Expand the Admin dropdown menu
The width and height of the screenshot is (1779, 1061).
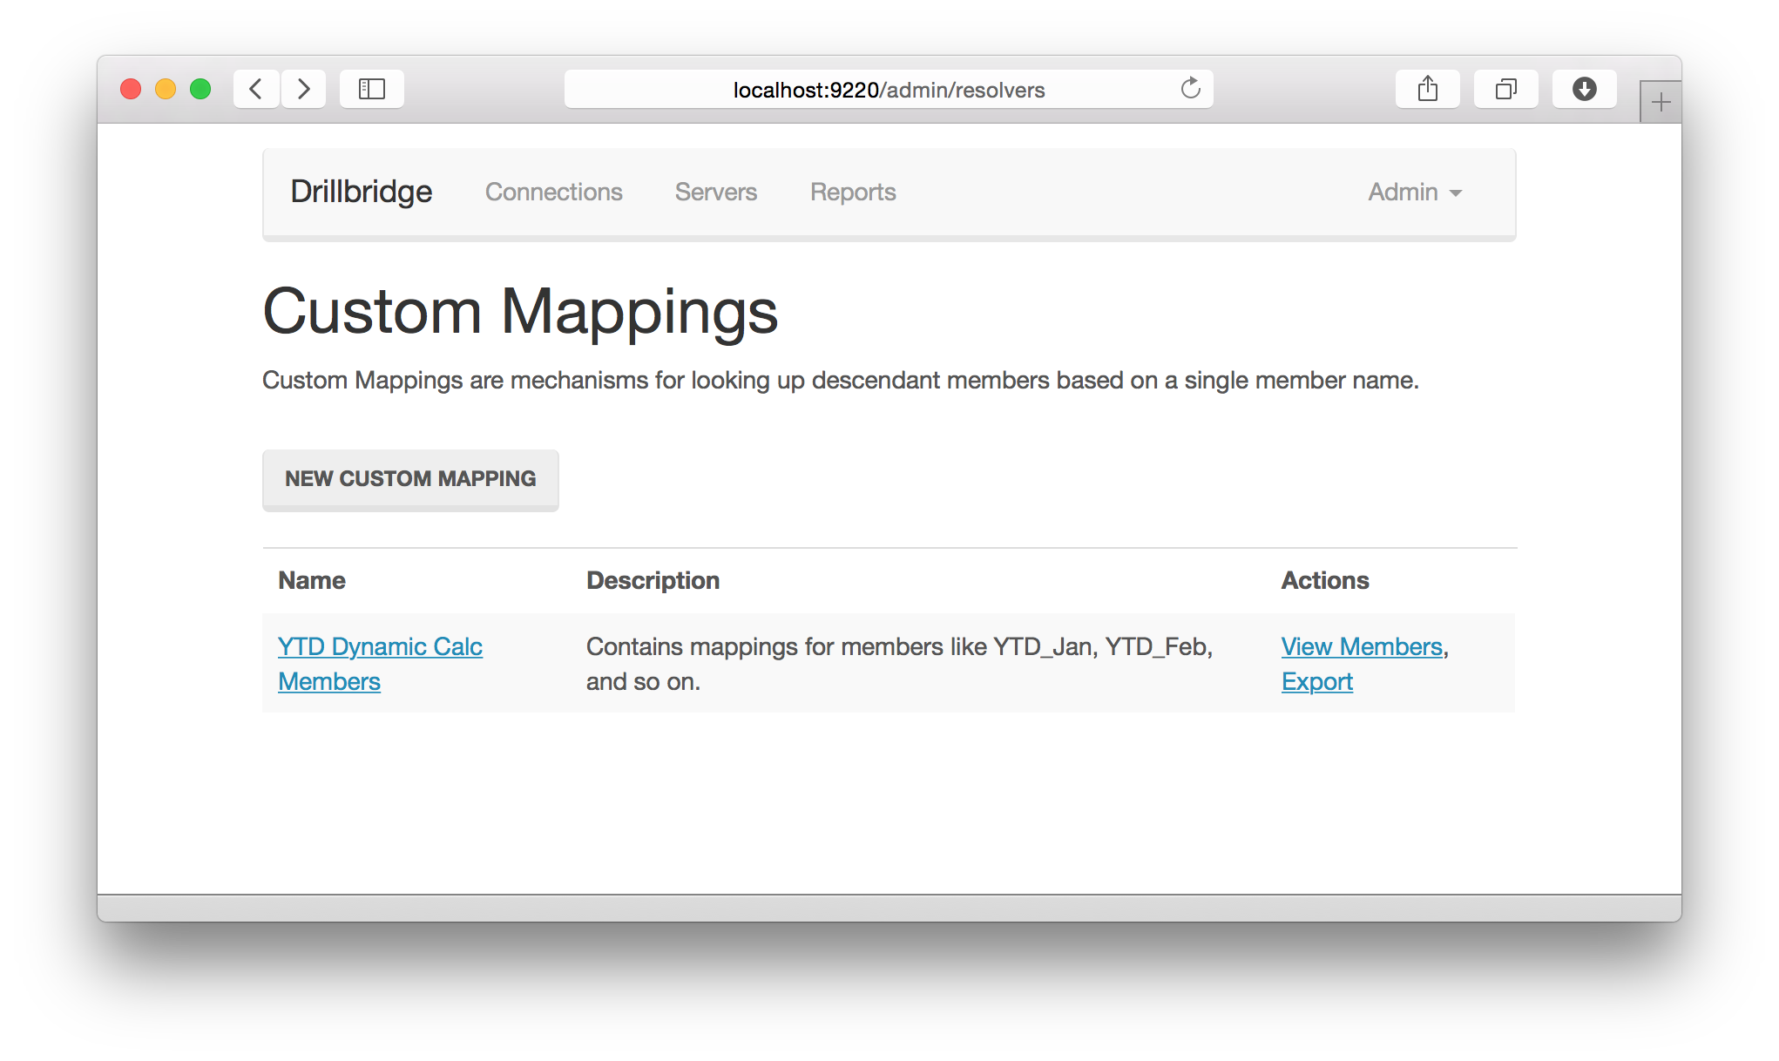1415,192
